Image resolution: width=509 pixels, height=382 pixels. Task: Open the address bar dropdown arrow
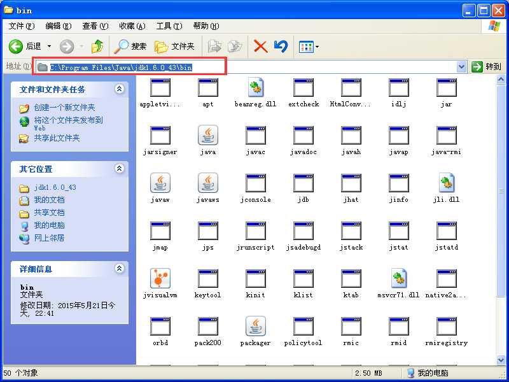(461, 67)
